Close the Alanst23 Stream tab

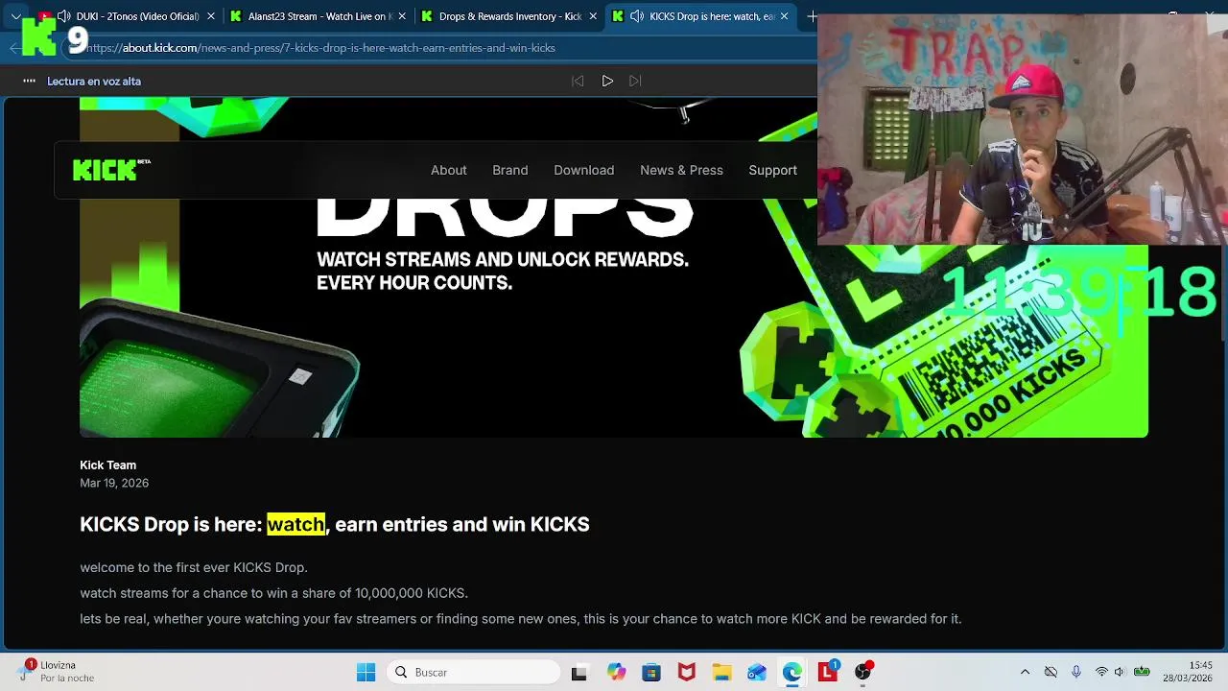[402, 16]
